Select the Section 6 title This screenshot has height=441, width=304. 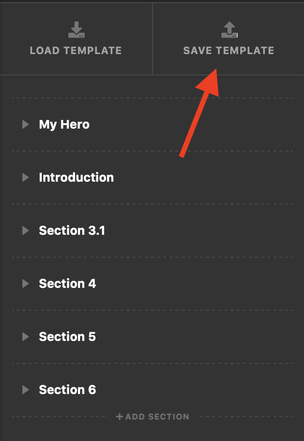click(x=67, y=390)
